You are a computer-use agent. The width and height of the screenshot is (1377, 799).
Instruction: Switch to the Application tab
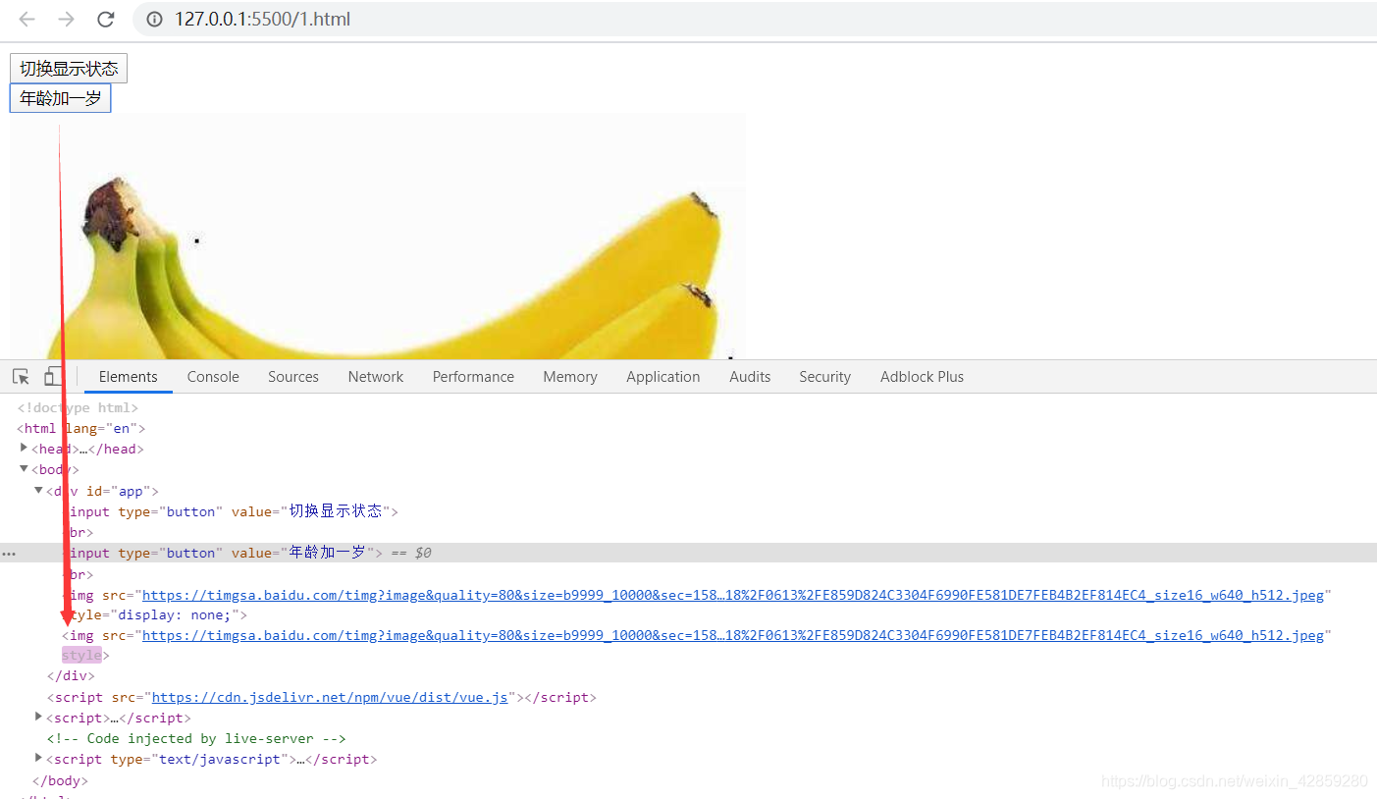[663, 377]
